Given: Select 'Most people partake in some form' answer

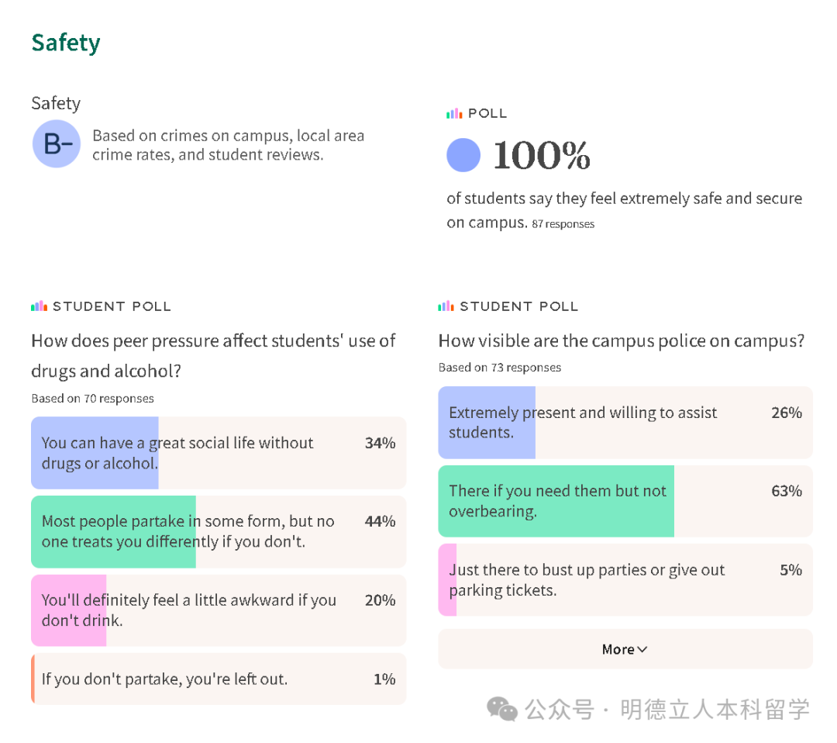Looking at the screenshot, I should (218, 531).
